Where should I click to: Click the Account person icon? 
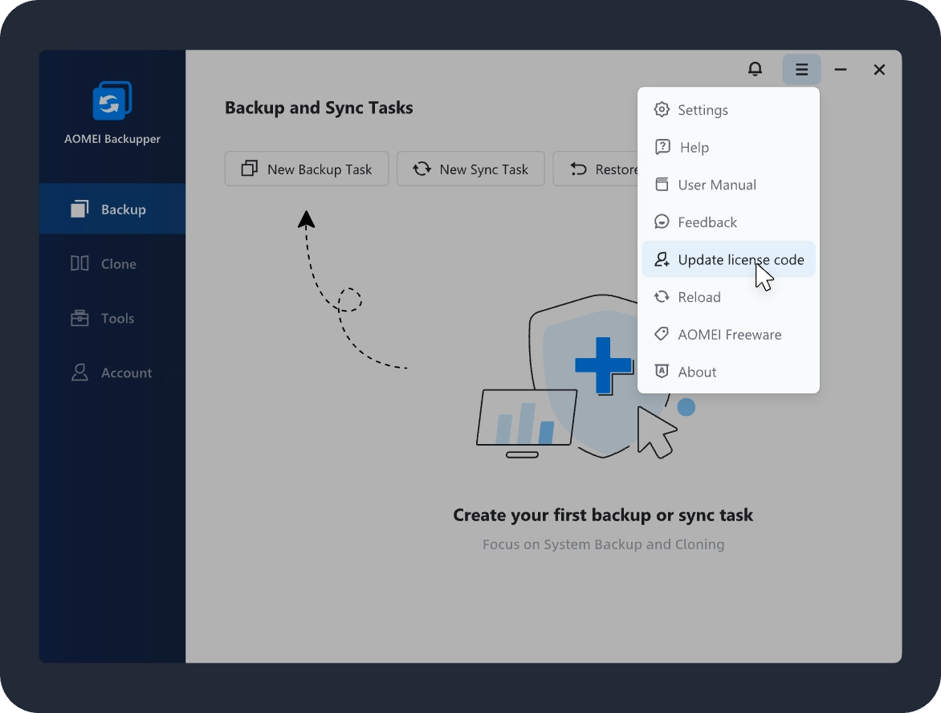[x=79, y=372]
